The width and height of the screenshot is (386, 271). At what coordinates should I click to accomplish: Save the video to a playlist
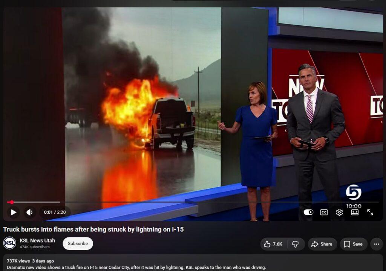pos(354,244)
